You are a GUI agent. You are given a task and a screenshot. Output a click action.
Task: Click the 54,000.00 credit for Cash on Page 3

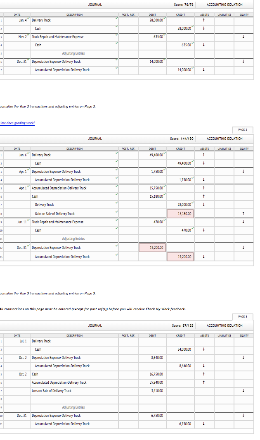point(180,349)
